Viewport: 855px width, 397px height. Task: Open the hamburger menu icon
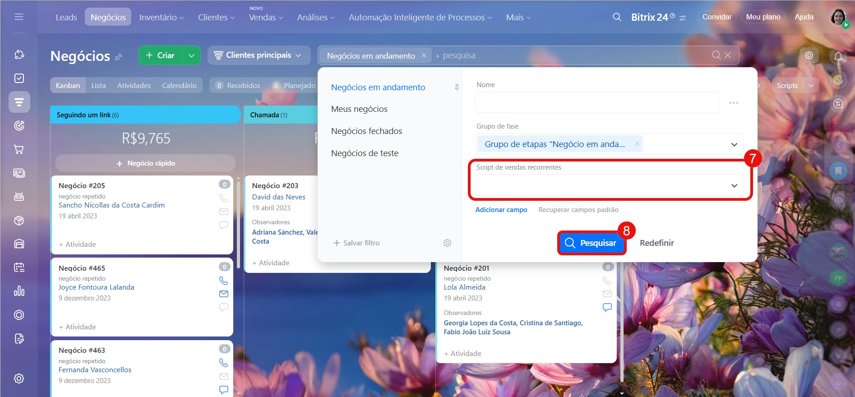tap(19, 17)
